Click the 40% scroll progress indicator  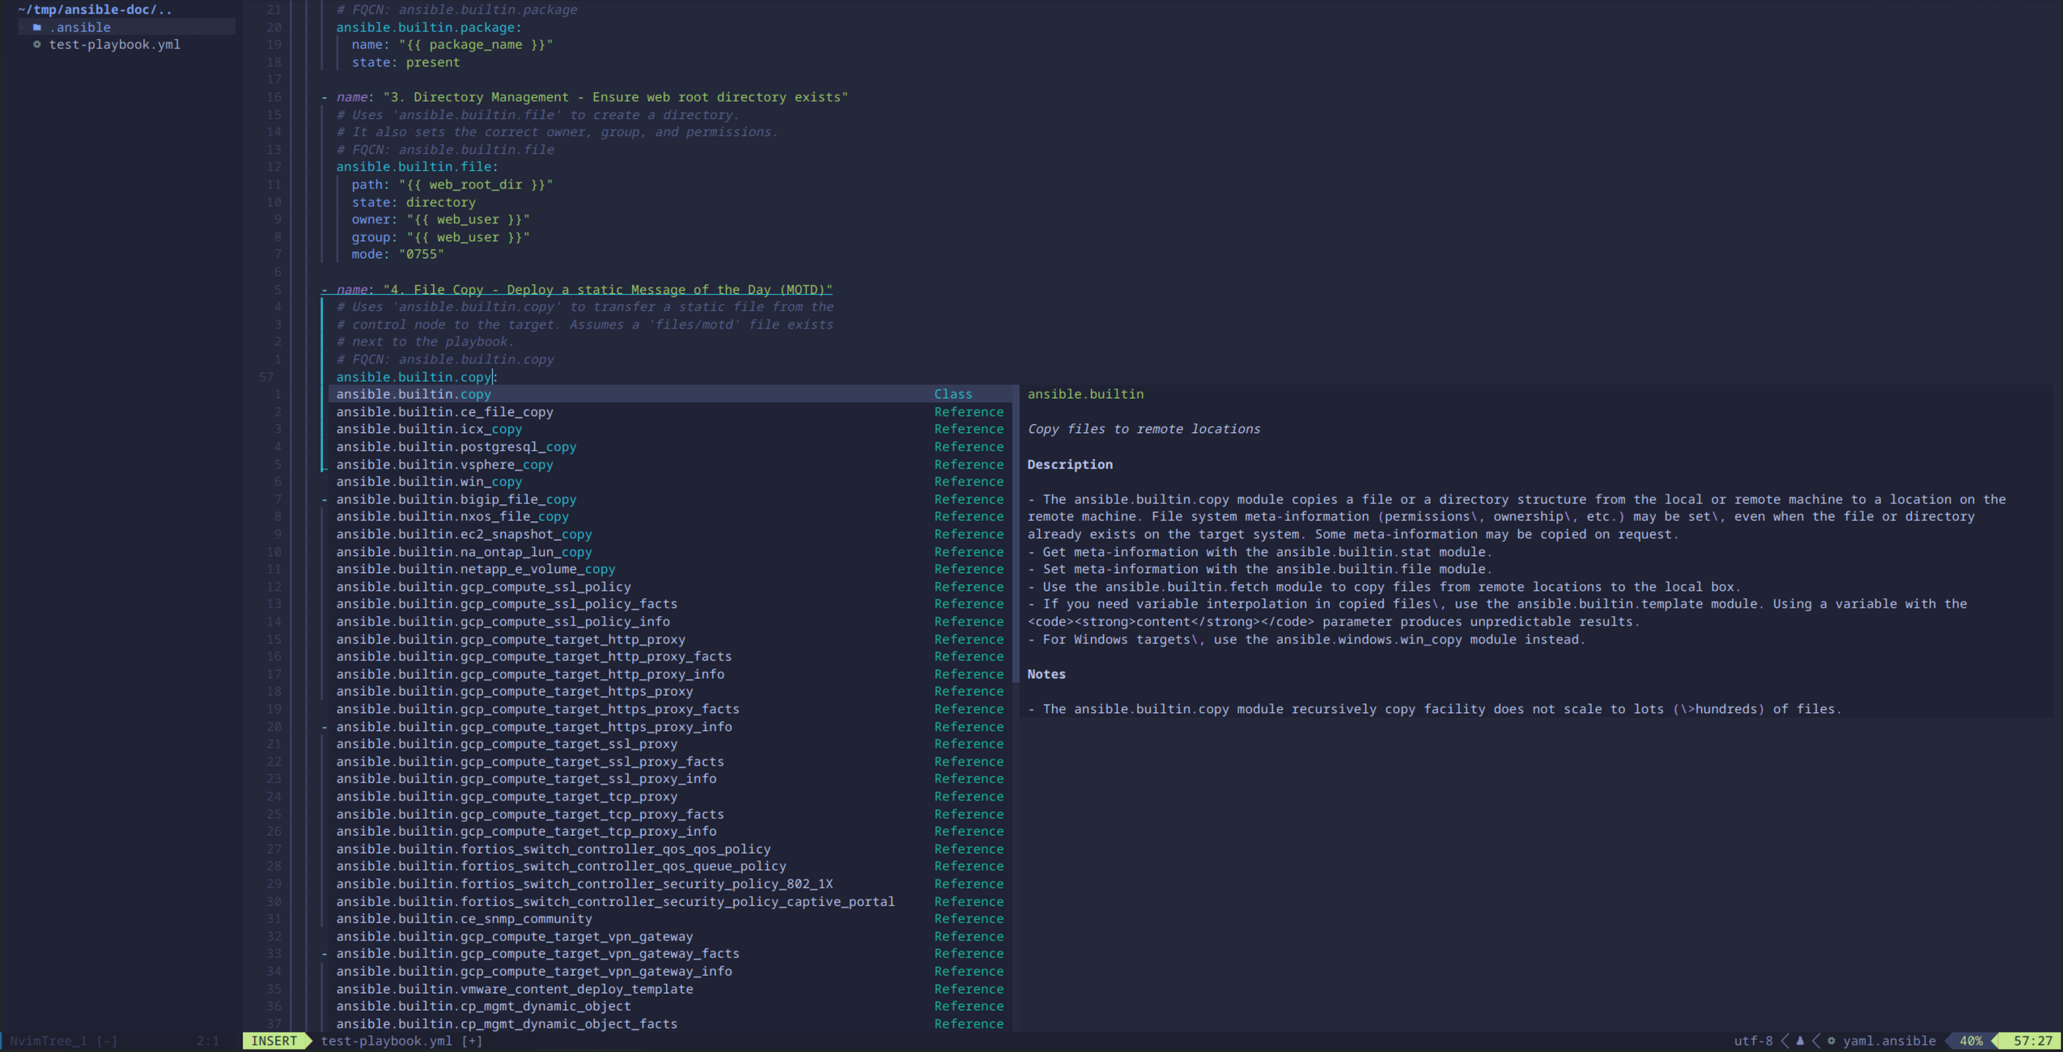1971,1041
